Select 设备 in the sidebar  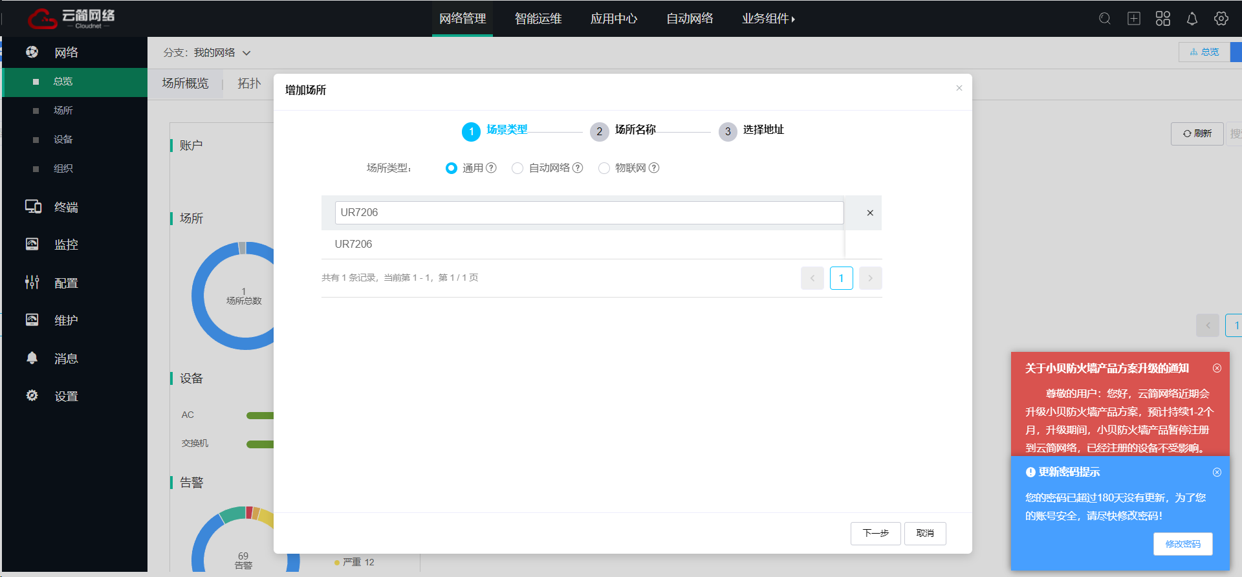[x=75, y=140]
